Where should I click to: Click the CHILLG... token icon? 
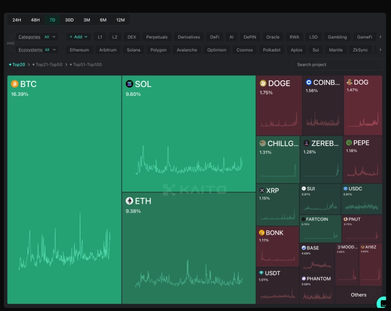(263, 143)
